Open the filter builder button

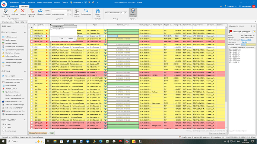point(218,133)
